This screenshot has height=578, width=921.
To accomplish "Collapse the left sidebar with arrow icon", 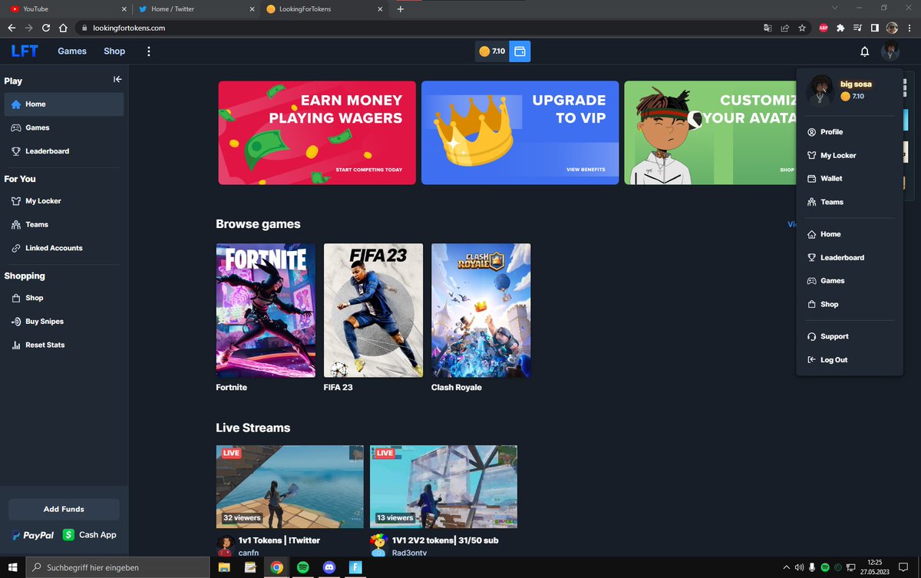I will point(117,79).
